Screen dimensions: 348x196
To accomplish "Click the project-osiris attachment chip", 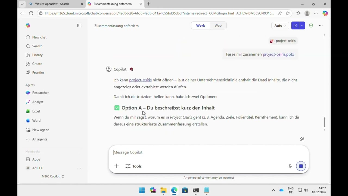I will pyautogui.click(x=283, y=41).
